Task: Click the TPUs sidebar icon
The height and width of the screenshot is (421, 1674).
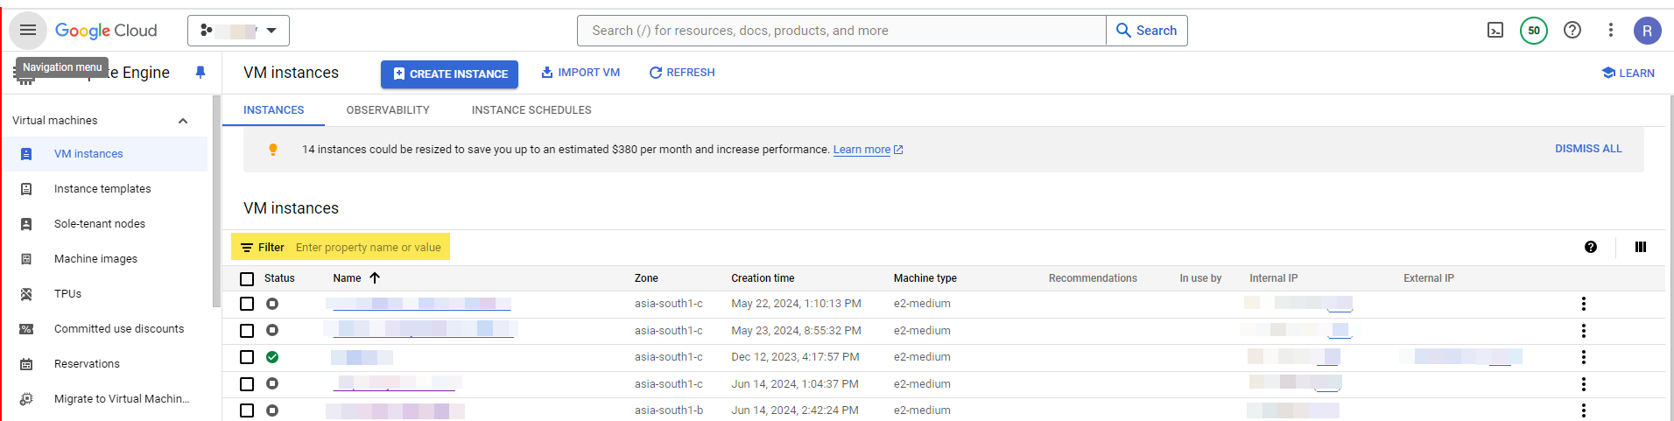Action: pyautogui.click(x=26, y=294)
